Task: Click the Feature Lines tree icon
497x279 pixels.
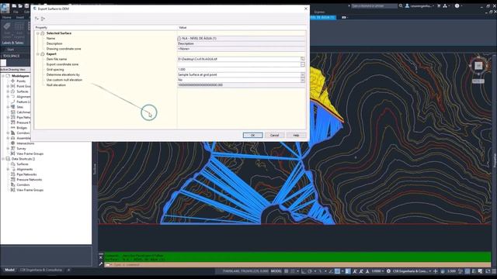Action: pyautogui.click(x=13, y=102)
